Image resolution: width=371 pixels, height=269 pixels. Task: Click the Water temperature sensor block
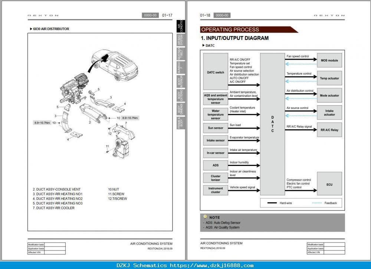216,114
